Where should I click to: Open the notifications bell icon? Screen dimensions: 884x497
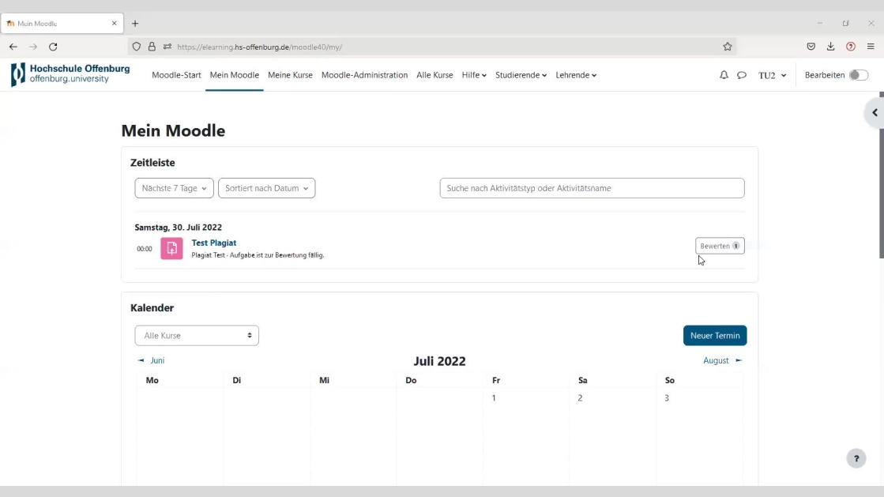[x=724, y=75]
